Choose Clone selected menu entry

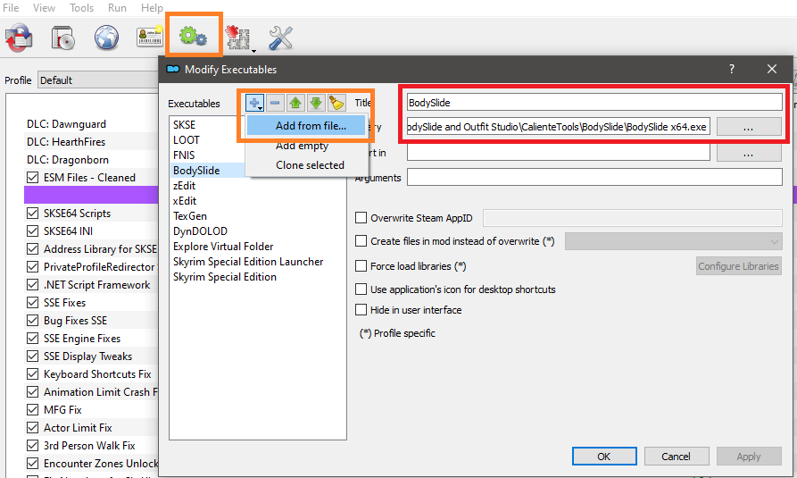point(306,165)
